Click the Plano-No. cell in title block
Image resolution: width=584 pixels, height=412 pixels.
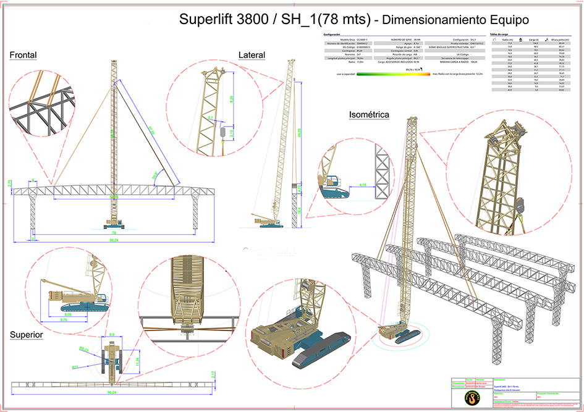pos(515,396)
